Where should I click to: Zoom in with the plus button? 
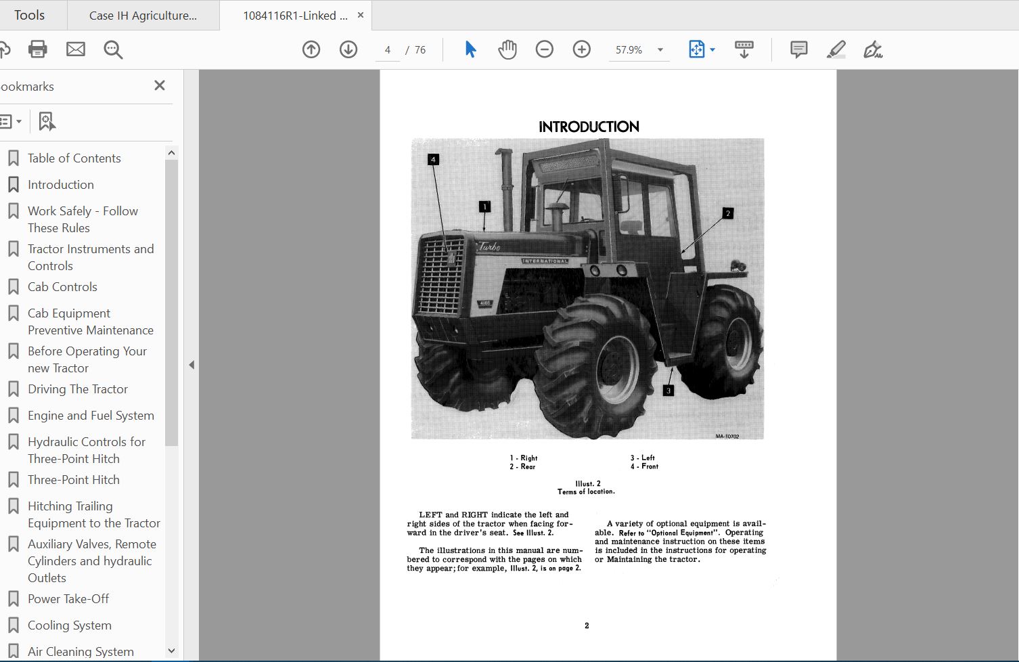pyautogui.click(x=582, y=49)
